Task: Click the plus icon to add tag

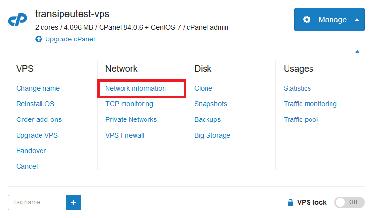Action: [74, 202]
